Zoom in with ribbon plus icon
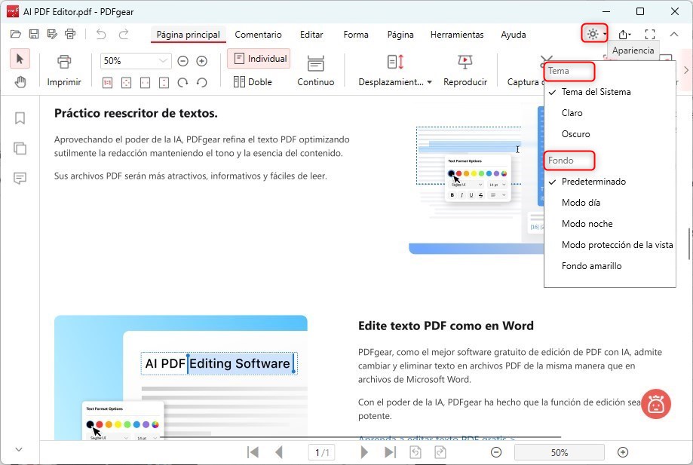The image size is (693, 465). pos(202,61)
